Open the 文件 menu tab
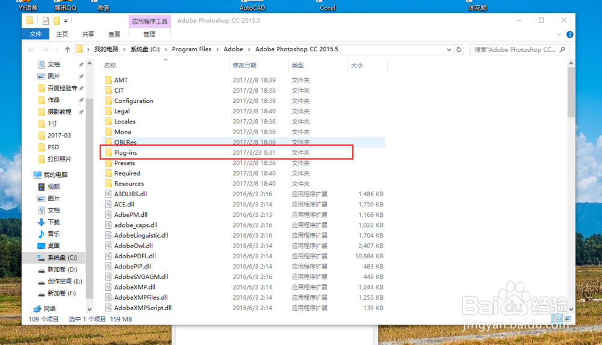The width and height of the screenshot is (602, 345). coord(36,34)
